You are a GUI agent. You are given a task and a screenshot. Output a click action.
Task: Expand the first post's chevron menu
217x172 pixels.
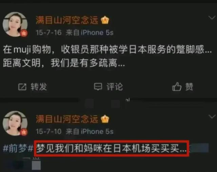pos(212,18)
